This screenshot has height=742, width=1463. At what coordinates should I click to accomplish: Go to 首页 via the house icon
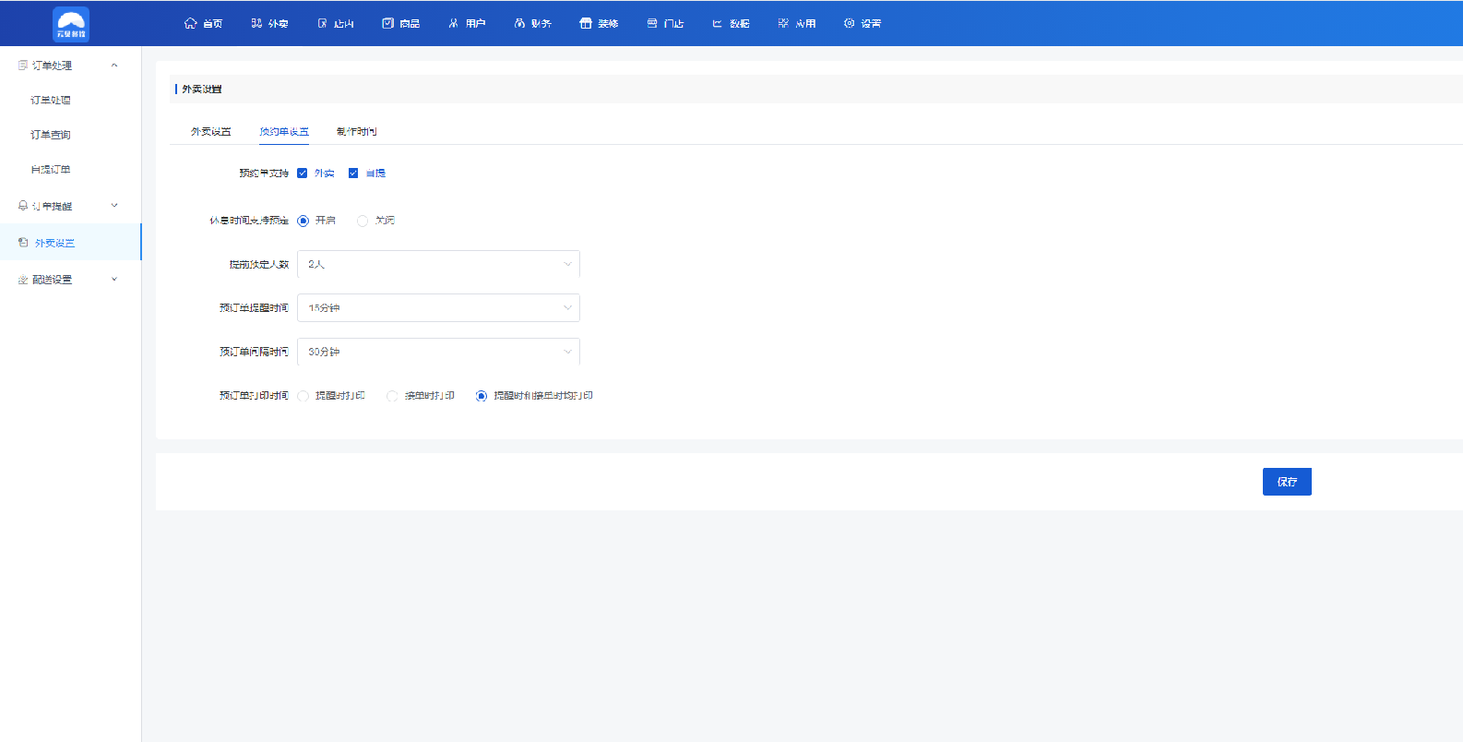[x=191, y=23]
